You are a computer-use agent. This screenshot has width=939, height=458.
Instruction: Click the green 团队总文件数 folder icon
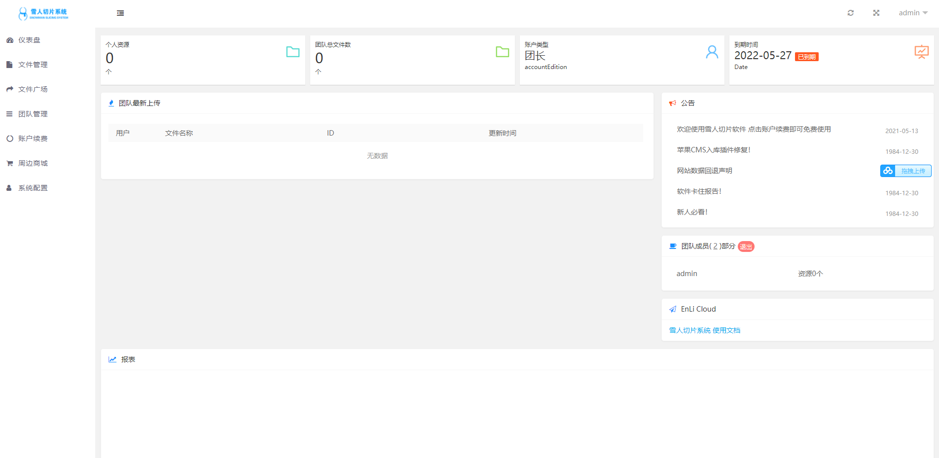pos(503,52)
